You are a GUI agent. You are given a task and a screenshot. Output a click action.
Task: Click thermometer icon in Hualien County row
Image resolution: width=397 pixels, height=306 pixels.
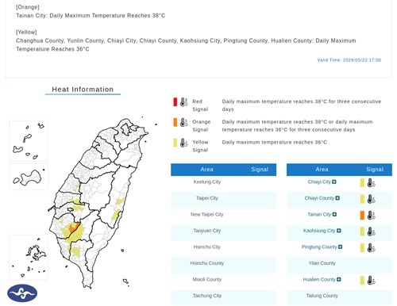click(x=371, y=281)
